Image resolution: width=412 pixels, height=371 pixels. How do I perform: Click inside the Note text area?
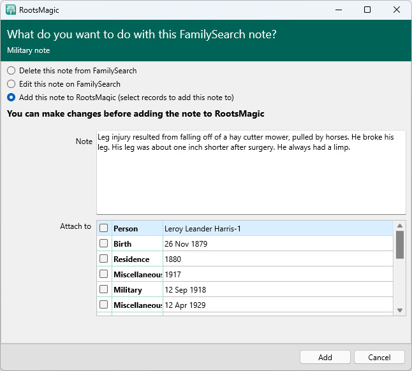pos(251,173)
